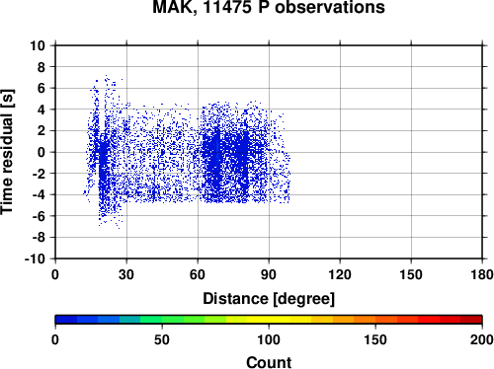
Task: Click the x-axis tick label '30'
Action: [126, 274]
